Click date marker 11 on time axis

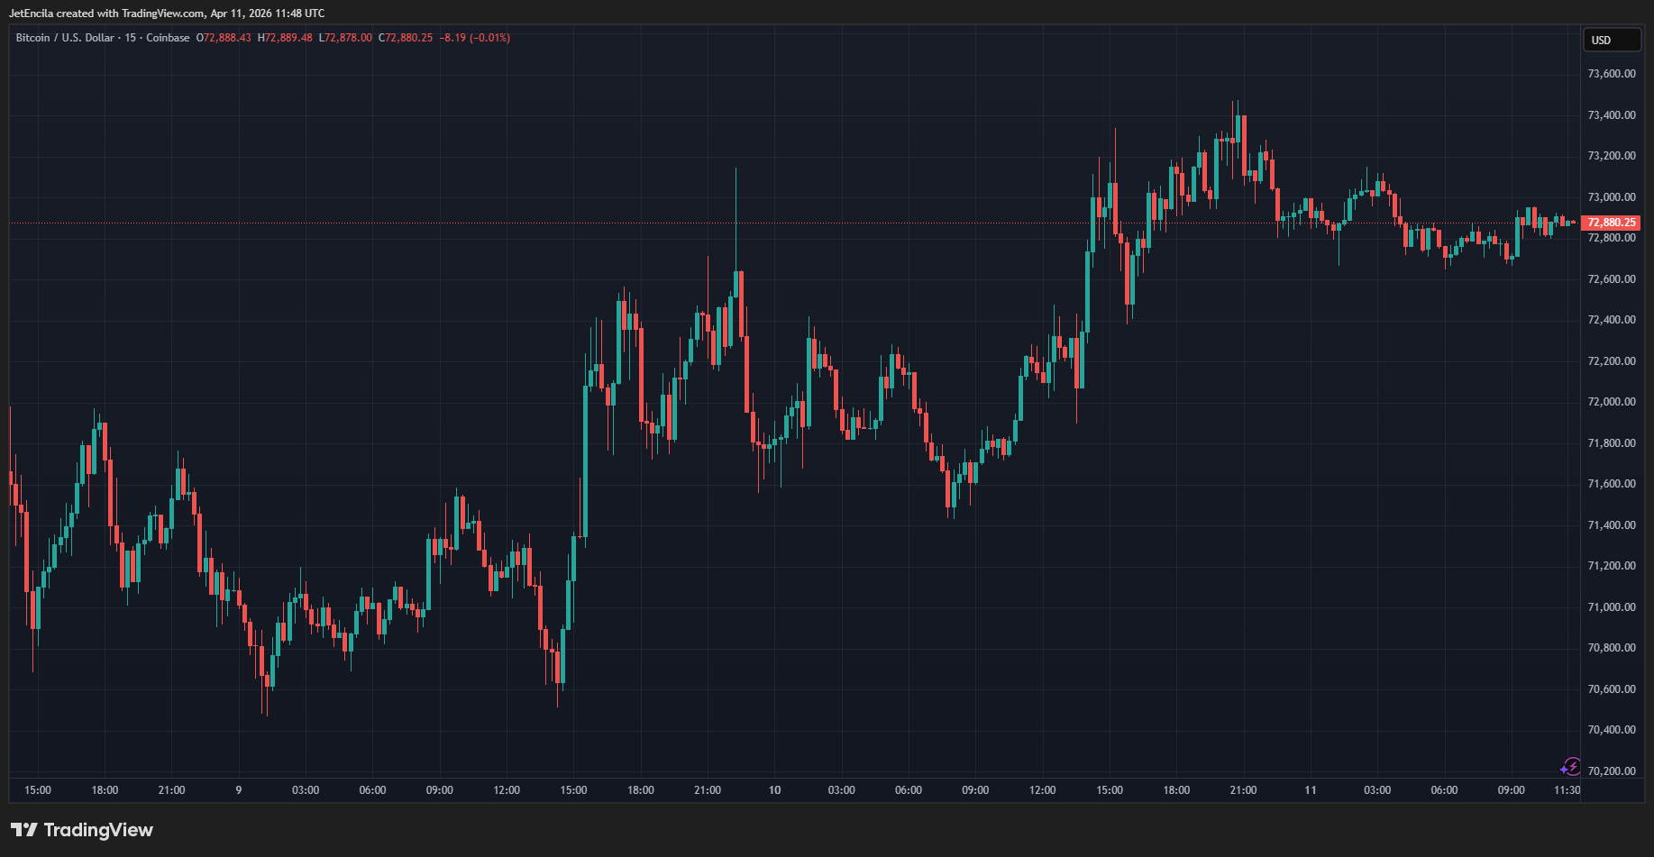(1310, 790)
